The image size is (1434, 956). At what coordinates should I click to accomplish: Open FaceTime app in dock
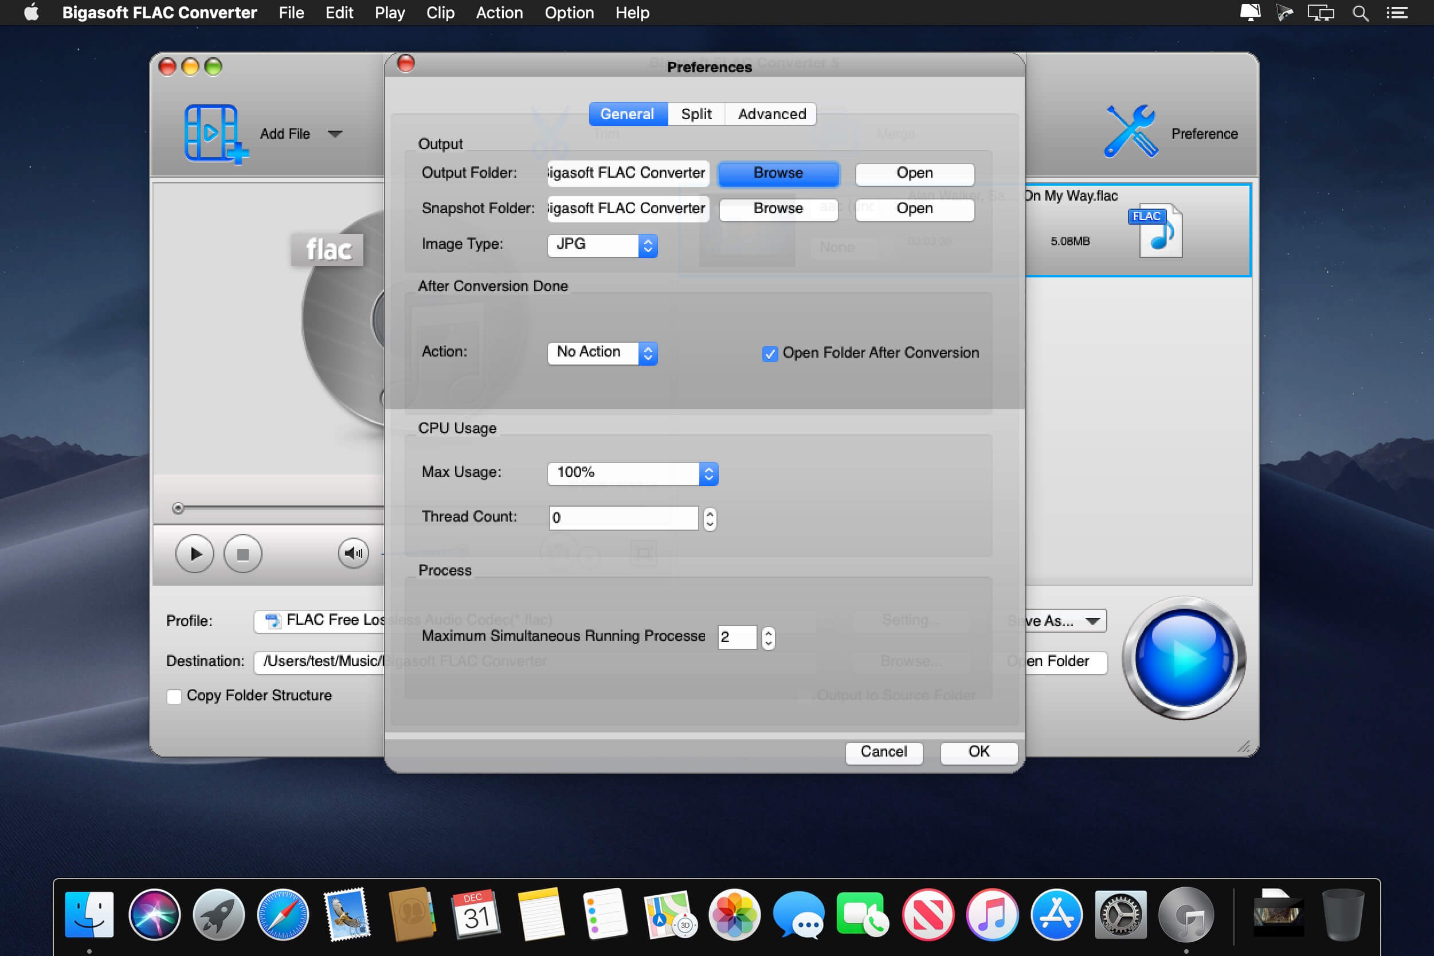[863, 914]
